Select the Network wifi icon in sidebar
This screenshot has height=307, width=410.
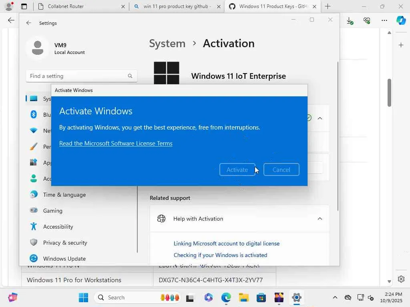[x=34, y=130]
